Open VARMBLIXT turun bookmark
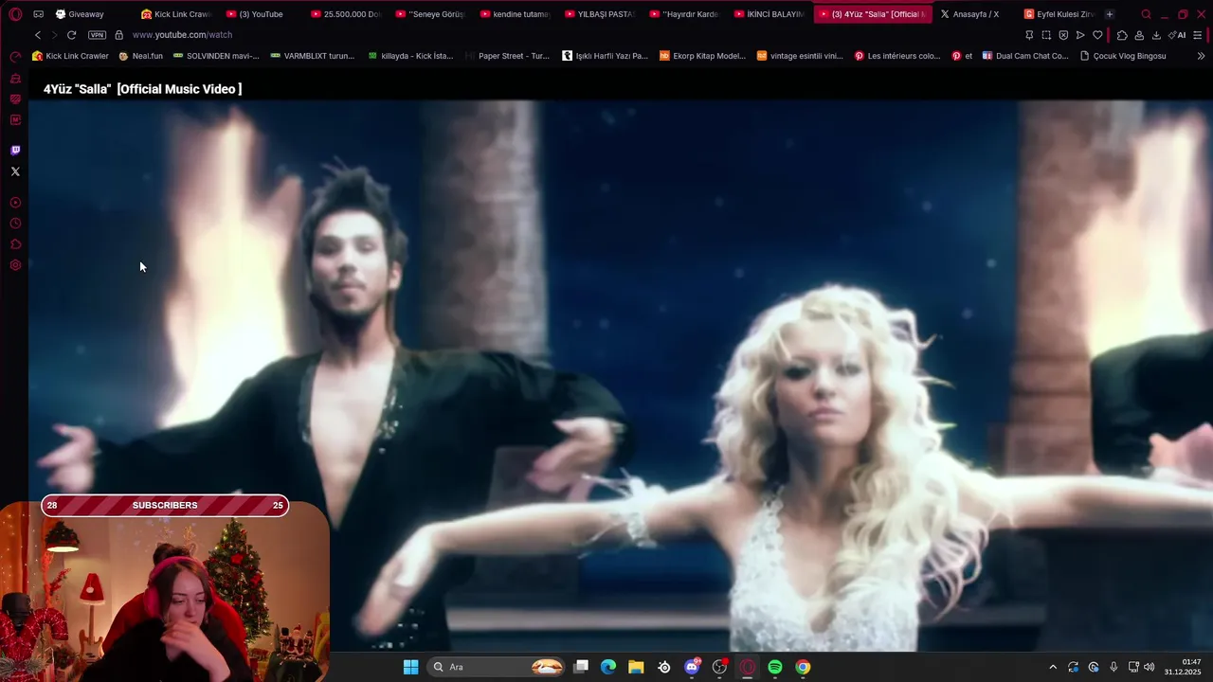Viewport: 1213px width, 682px height. [x=312, y=56]
